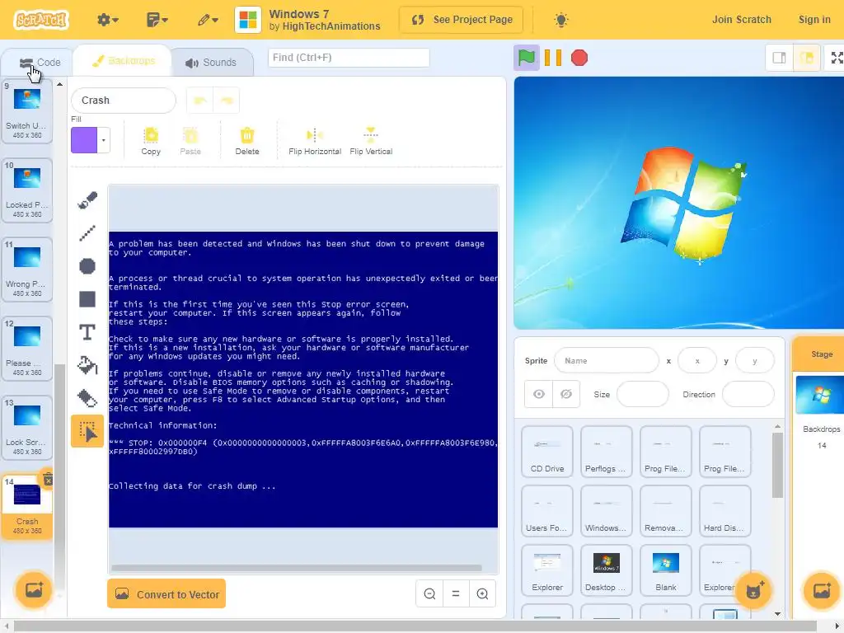Pause the running project
The width and height of the screenshot is (844, 633).
tap(553, 58)
